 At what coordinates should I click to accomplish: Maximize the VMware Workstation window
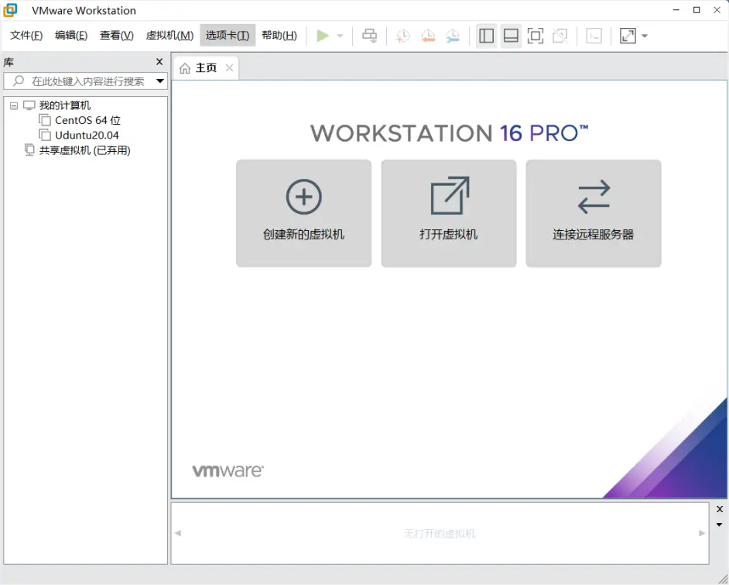[696, 10]
